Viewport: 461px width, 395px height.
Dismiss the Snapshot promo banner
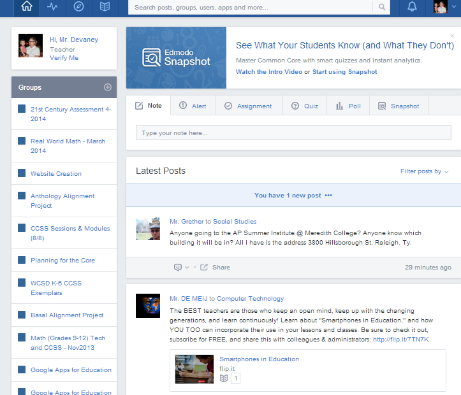click(x=452, y=36)
